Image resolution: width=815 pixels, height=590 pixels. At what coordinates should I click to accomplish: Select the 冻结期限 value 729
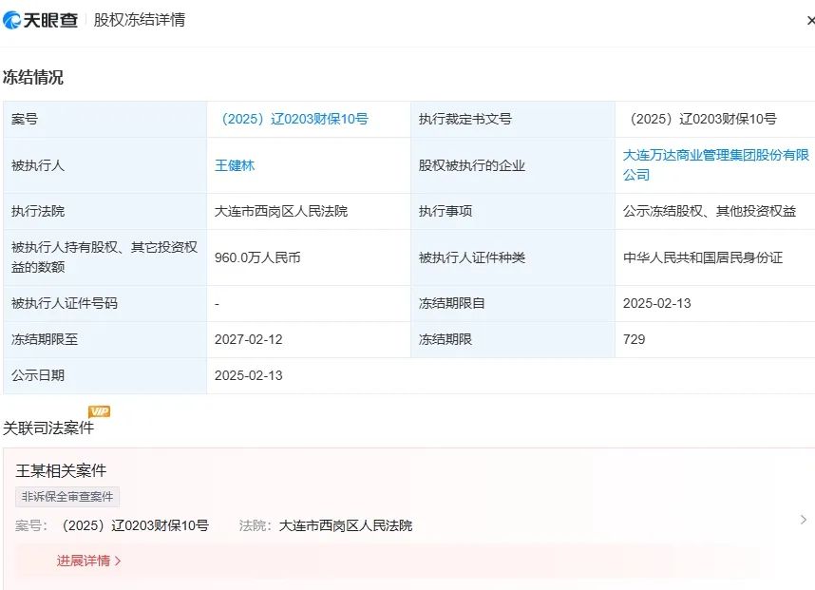point(634,339)
